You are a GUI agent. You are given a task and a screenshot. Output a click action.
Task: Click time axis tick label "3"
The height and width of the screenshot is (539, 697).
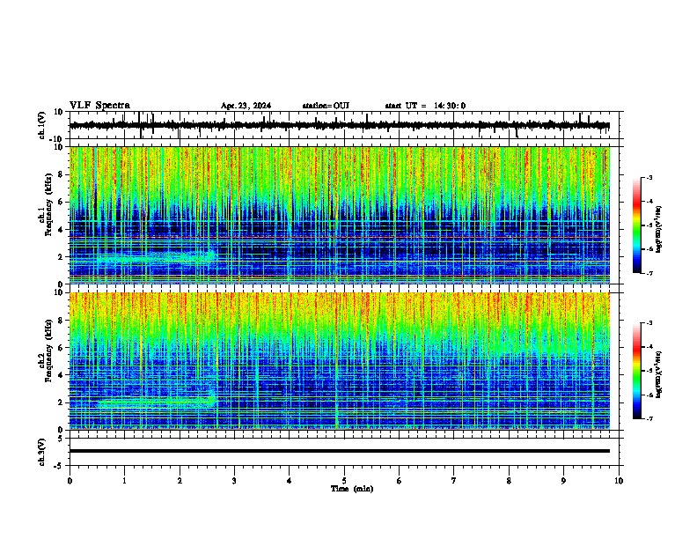tap(234, 481)
